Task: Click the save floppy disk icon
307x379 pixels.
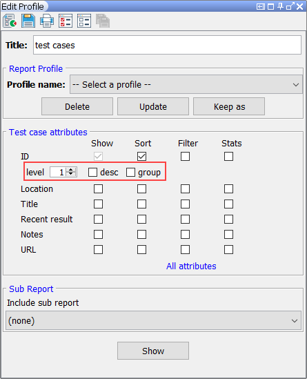Action: pyautogui.click(x=28, y=21)
